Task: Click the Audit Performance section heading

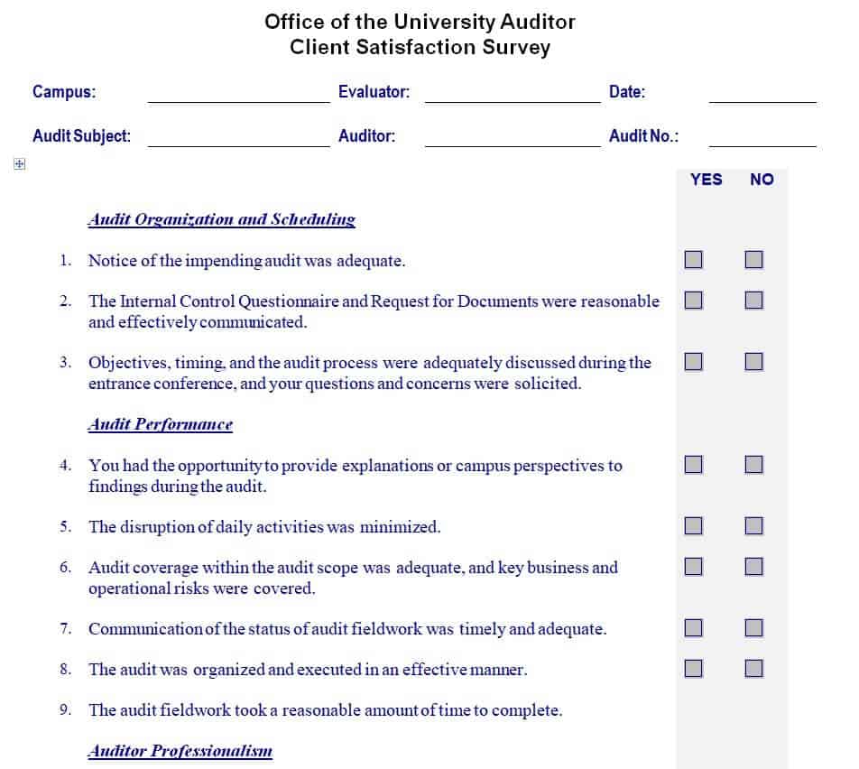Action: (161, 424)
